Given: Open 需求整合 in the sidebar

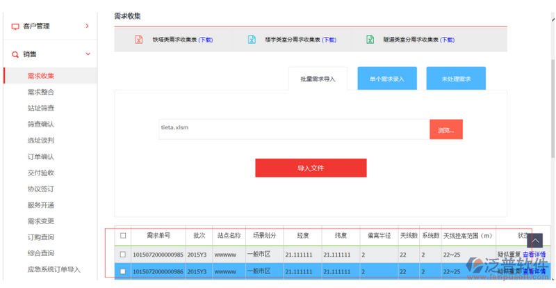Looking at the screenshot, I should (x=41, y=92).
